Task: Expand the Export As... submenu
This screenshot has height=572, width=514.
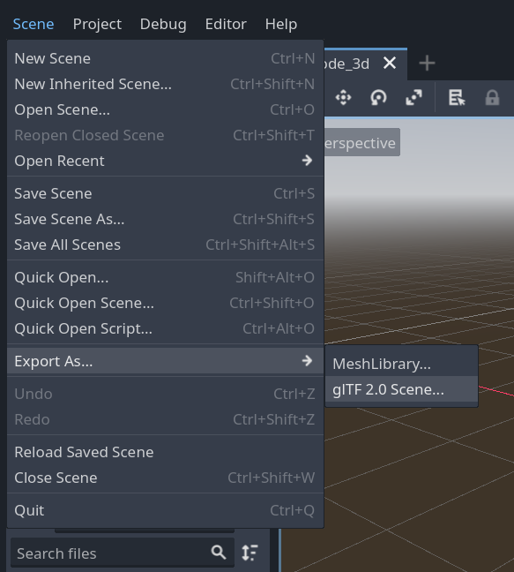Action: (x=166, y=361)
